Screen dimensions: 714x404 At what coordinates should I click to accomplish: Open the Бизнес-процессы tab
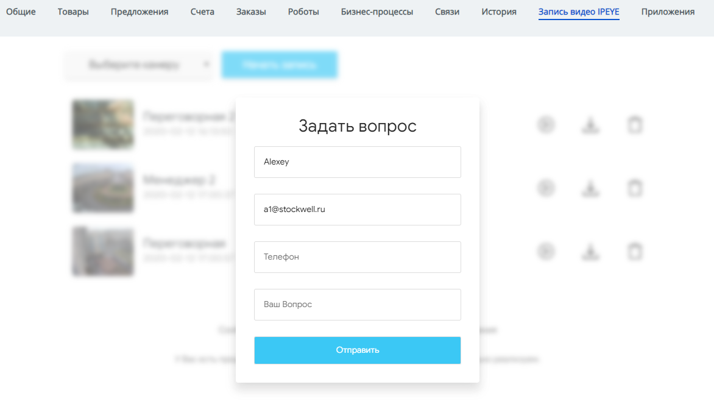pyautogui.click(x=377, y=12)
